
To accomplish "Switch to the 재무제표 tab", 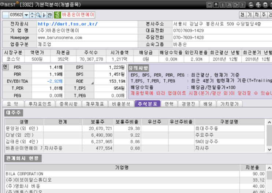I will click(x=95, y=104).
